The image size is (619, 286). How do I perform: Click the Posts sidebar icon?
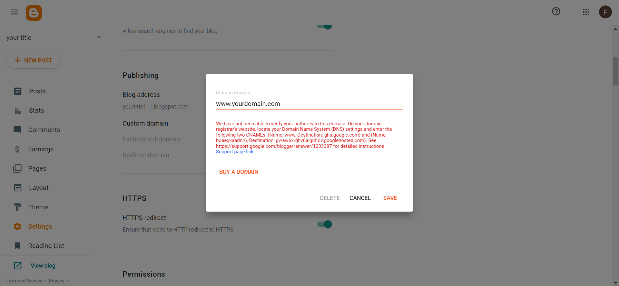(x=18, y=91)
